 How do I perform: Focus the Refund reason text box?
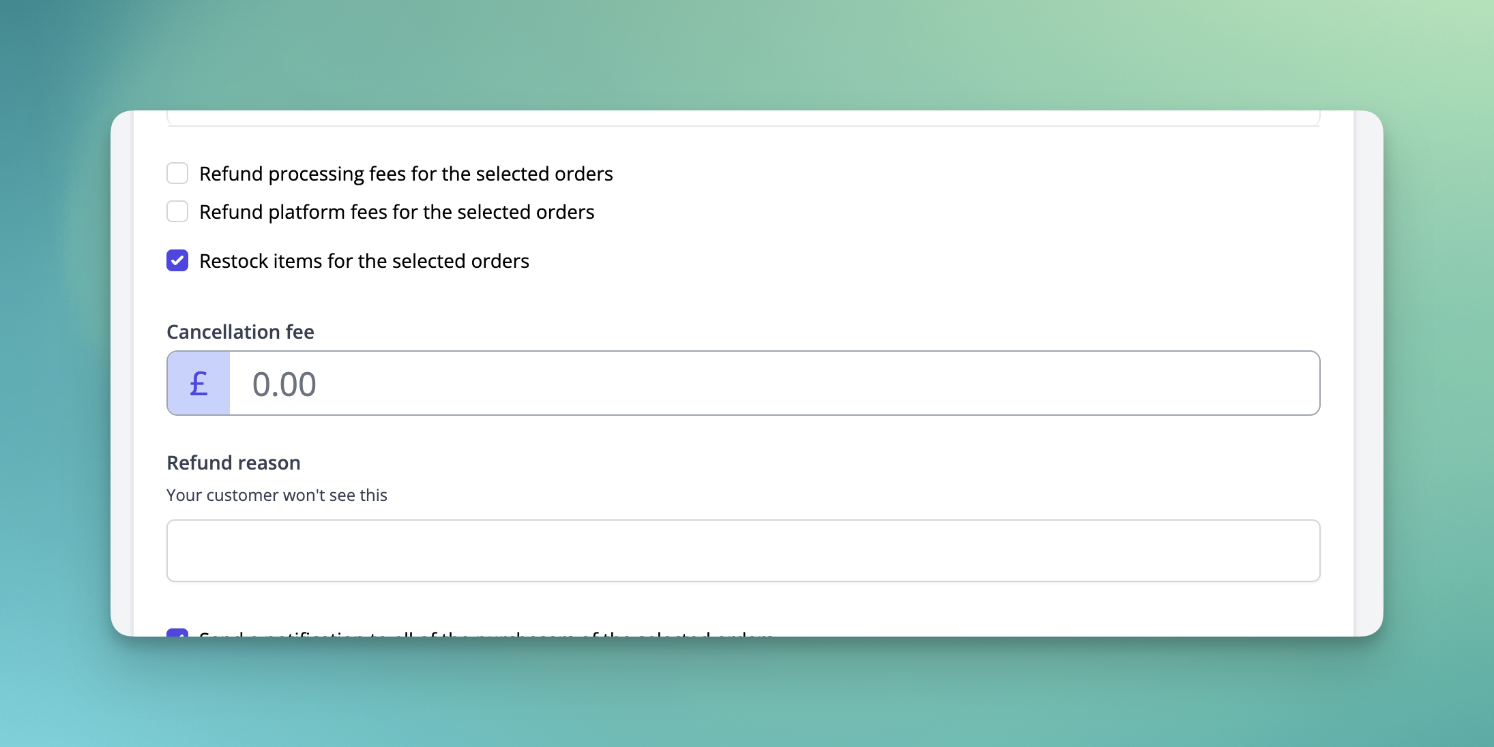coord(743,551)
